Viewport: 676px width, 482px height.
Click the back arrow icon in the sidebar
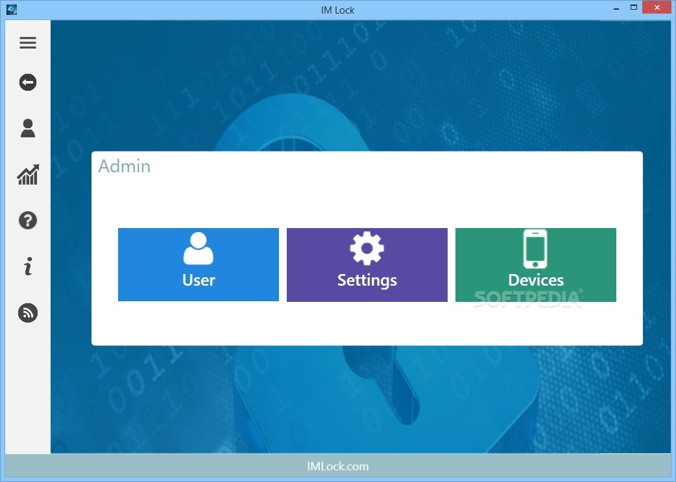pyautogui.click(x=28, y=82)
